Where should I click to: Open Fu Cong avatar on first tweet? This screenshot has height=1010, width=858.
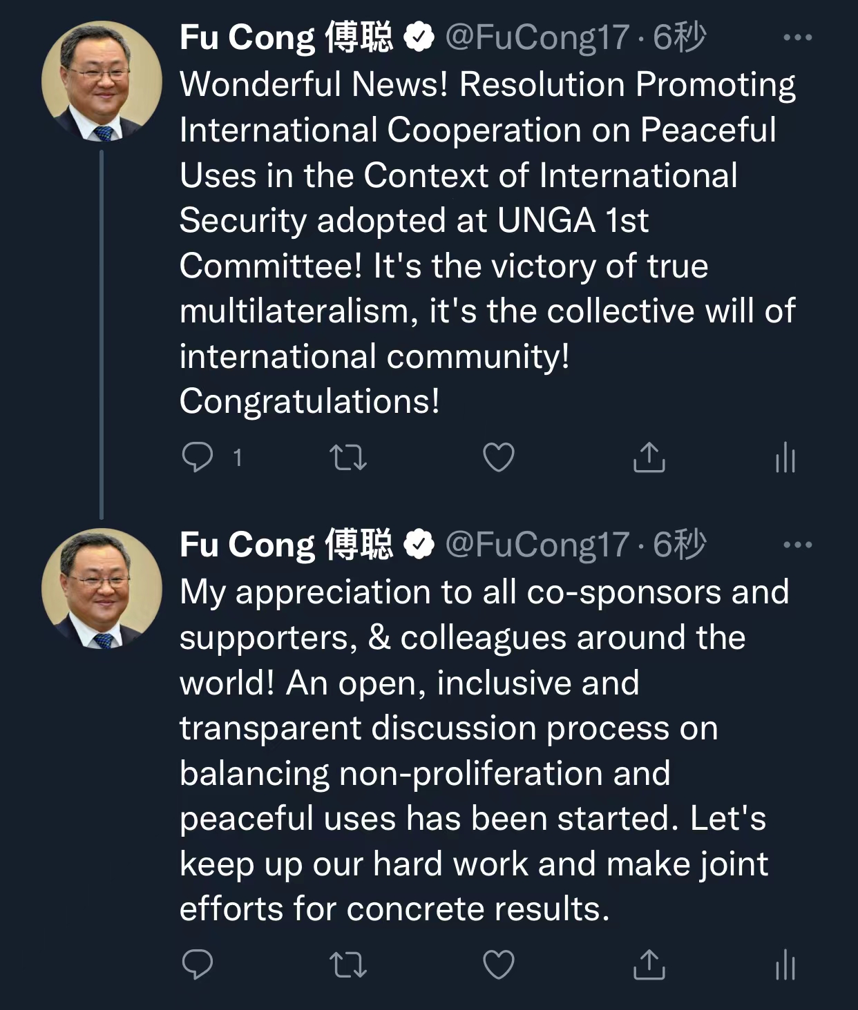tap(102, 81)
